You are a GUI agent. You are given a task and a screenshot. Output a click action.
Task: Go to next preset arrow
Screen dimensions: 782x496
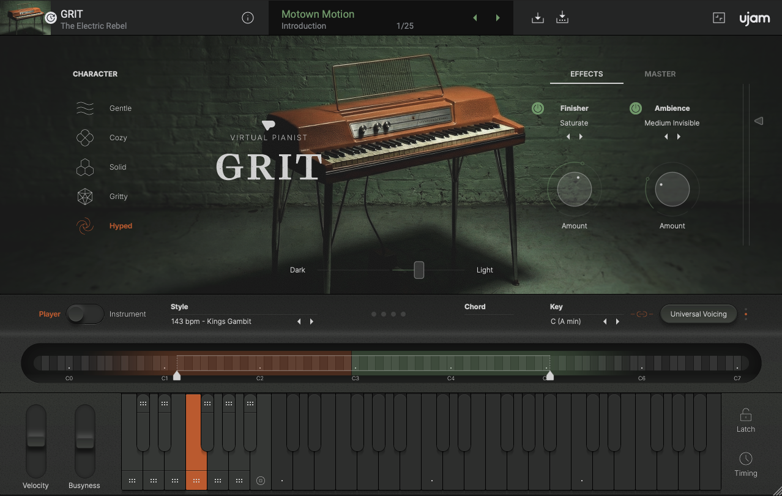coord(498,18)
